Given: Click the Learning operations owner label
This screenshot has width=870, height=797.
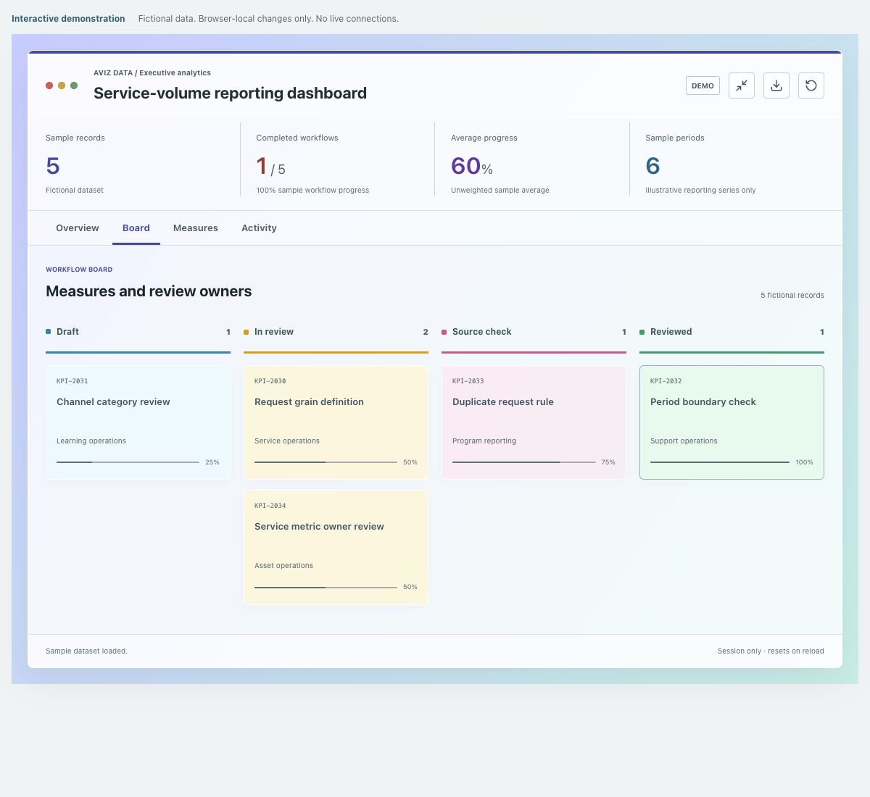Looking at the screenshot, I should [91, 441].
